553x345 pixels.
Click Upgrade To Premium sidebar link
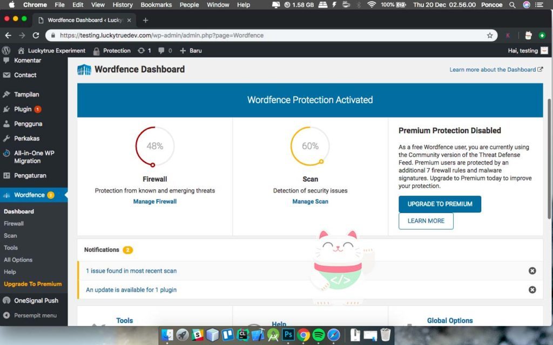[x=33, y=284]
